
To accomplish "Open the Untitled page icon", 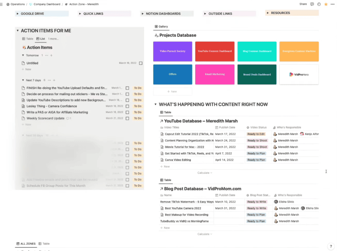I will (23, 63).
